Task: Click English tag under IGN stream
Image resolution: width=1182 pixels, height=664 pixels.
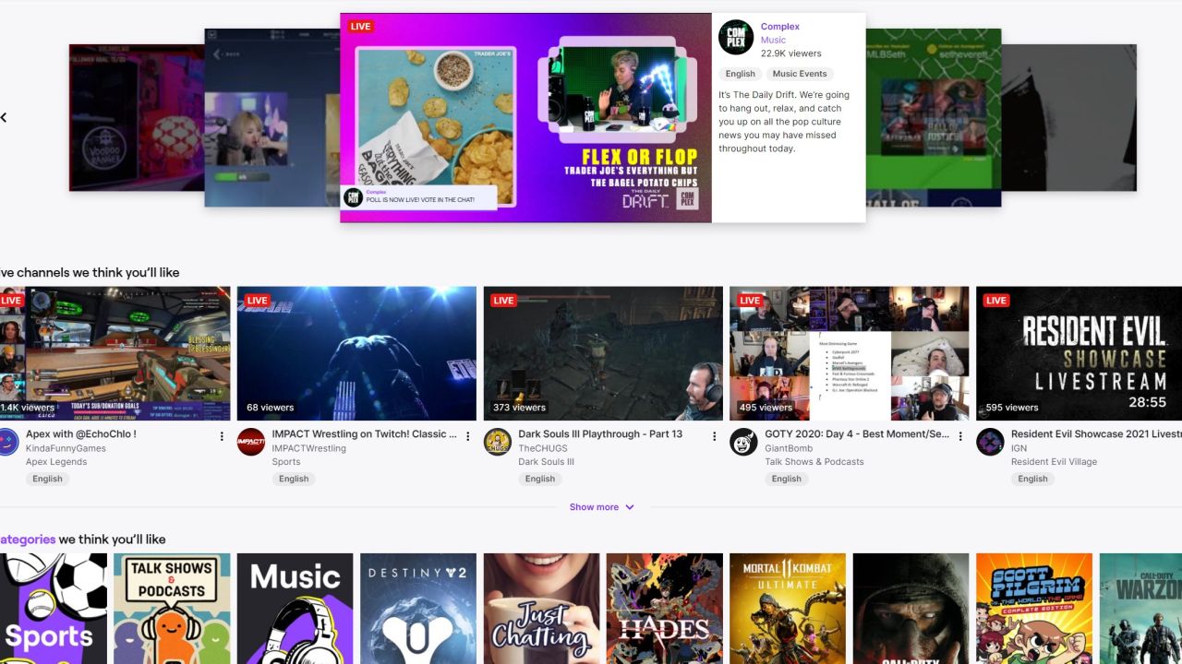Action: point(1032,479)
